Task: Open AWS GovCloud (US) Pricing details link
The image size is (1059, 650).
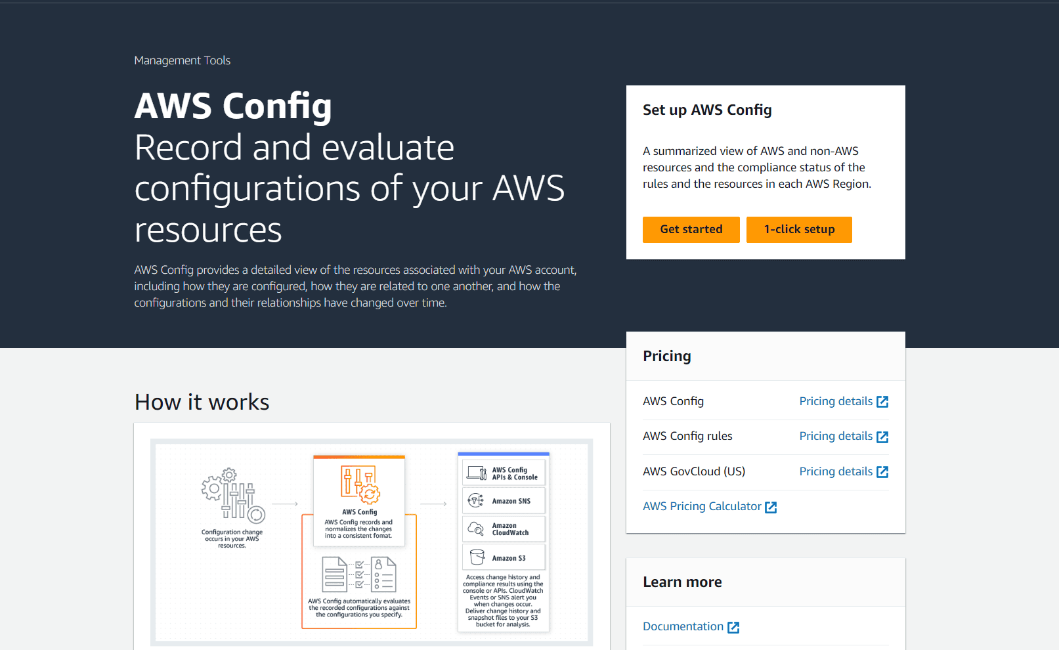Action: (x=844, y=471)
